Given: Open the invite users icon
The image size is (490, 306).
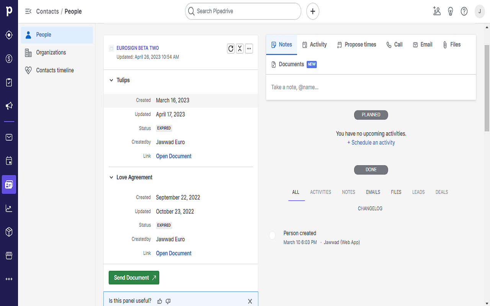Looking at the screenshot, I should [x=437, y=11].
